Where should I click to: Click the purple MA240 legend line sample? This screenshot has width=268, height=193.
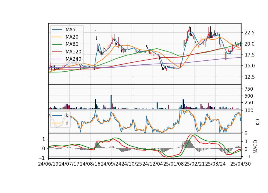57,59
